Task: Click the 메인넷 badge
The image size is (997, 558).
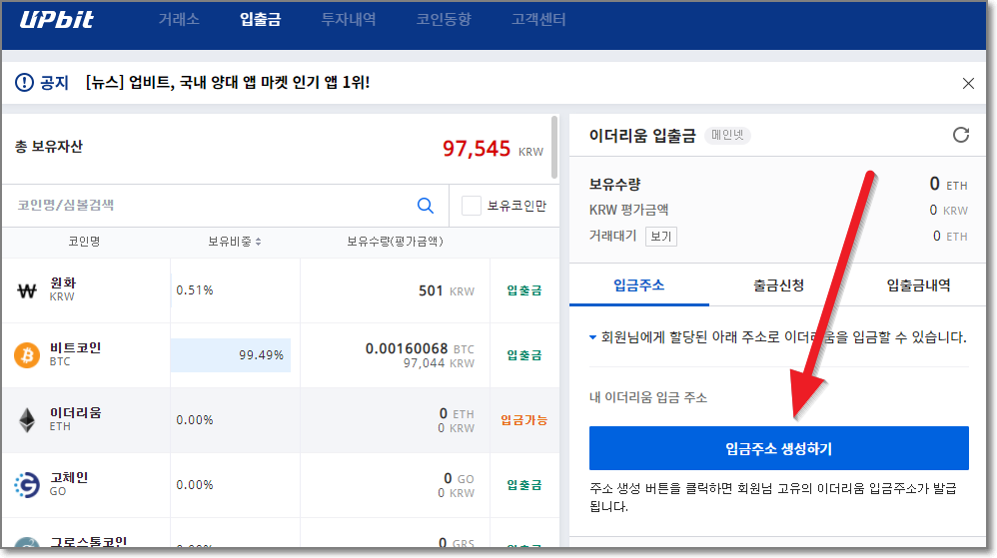Action: coord(727,136)
